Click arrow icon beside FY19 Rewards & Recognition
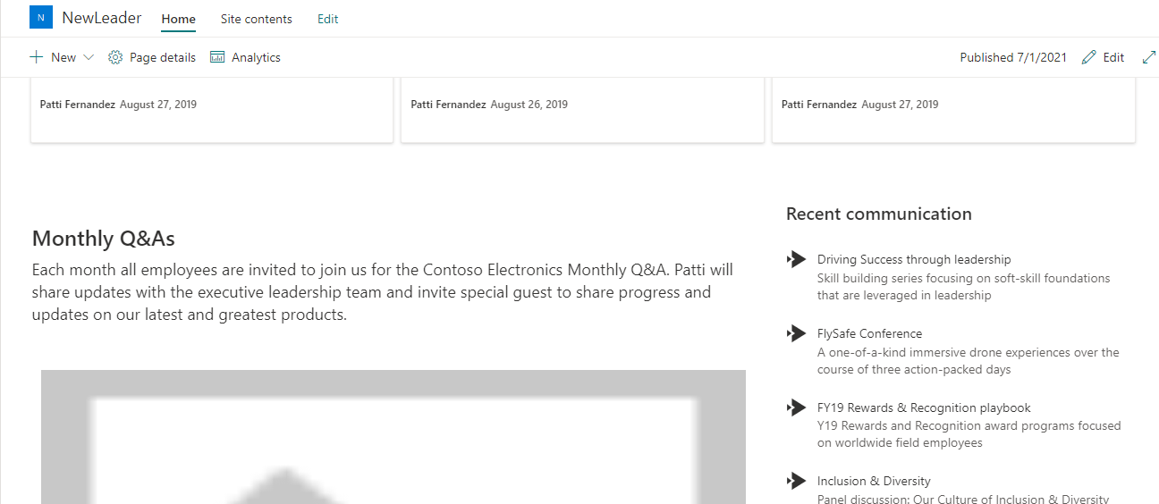 796,407
